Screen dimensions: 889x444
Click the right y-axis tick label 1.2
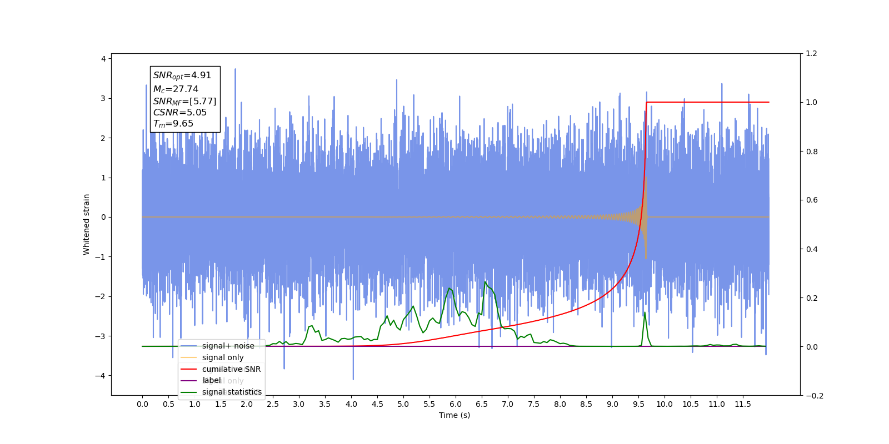tap(812, 53)
